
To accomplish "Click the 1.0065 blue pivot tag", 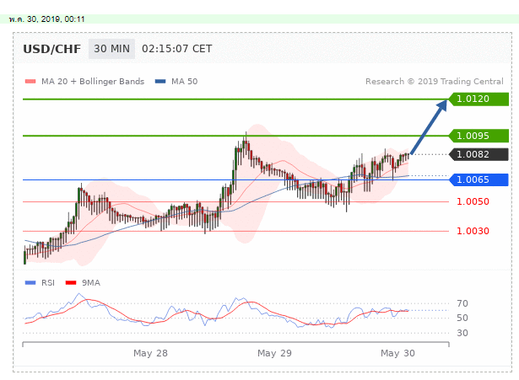I will pos(478,179).
